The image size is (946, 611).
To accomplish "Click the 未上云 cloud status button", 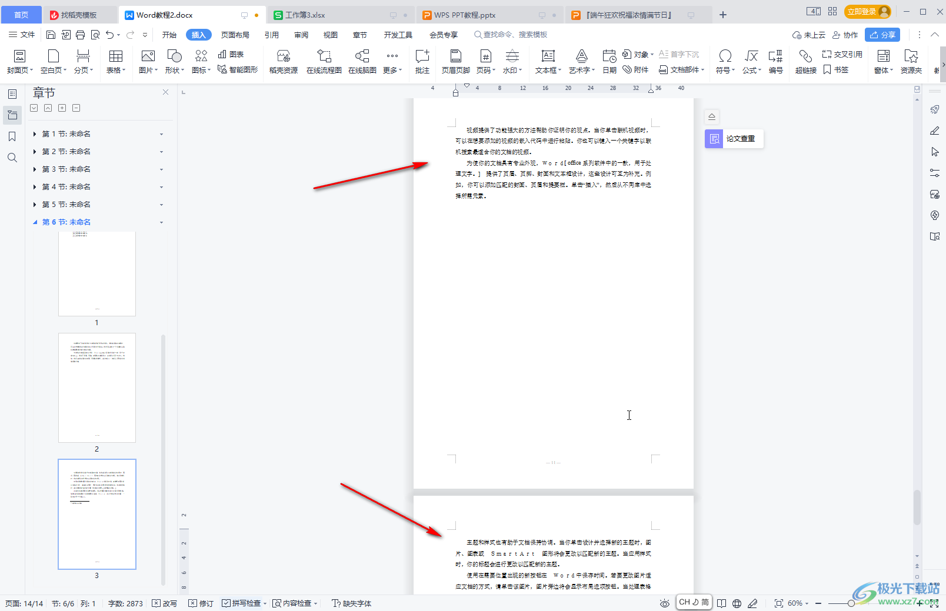I will (809, 35).
